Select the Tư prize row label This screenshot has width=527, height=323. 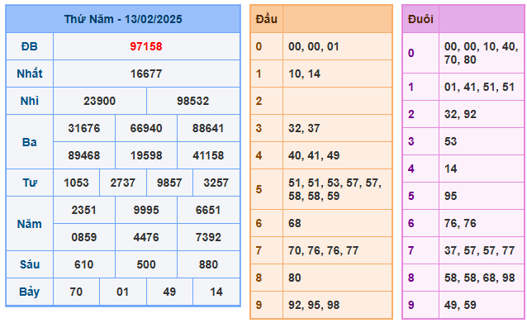click(x=30, y=183)
